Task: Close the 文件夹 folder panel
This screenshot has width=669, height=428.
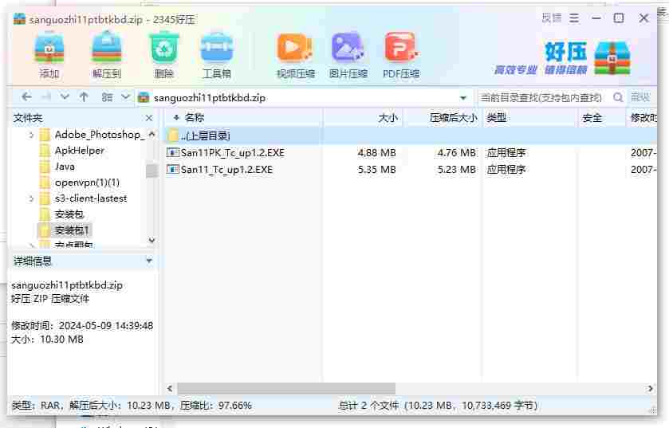Action: (149, 118)
